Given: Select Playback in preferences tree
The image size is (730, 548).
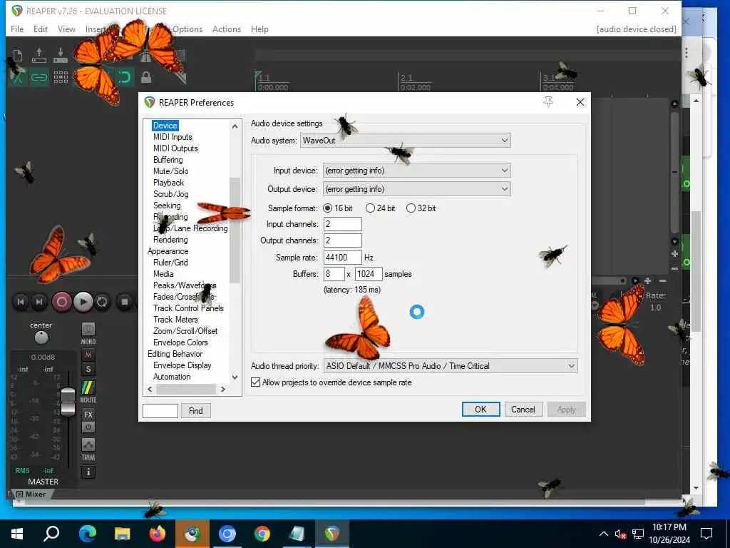Looking at the screenshot, I should [x=168, y=183].
